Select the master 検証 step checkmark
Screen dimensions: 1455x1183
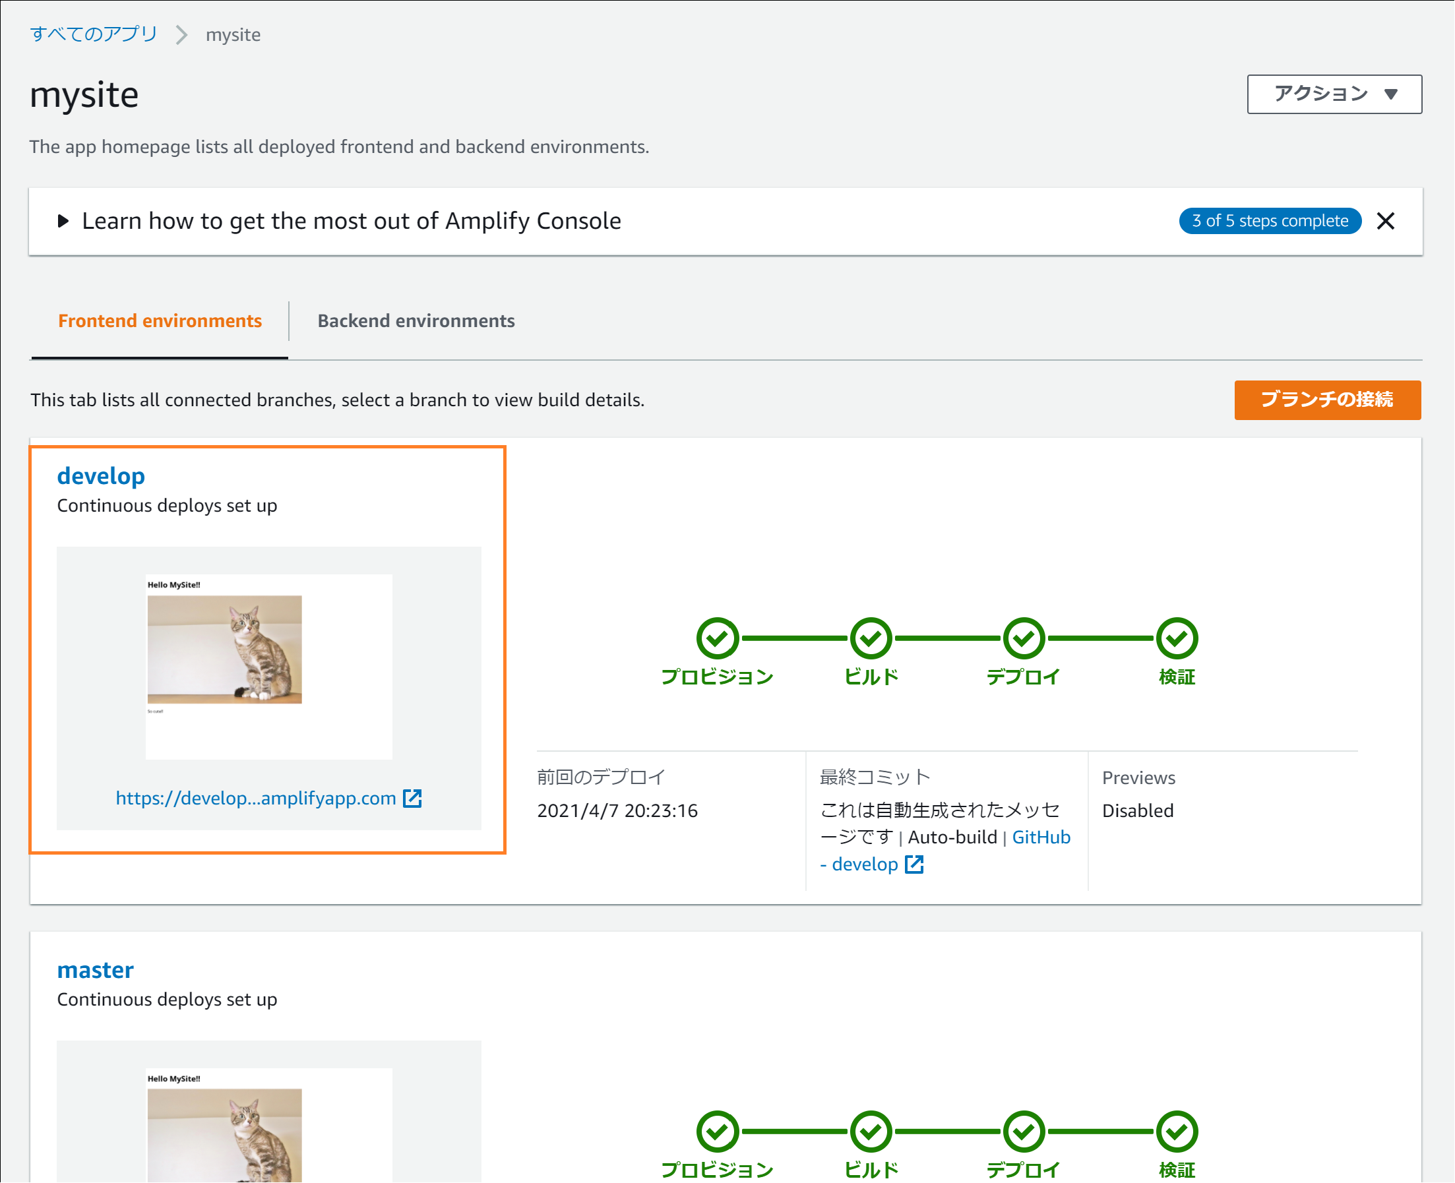1176,1131
